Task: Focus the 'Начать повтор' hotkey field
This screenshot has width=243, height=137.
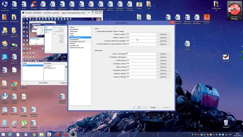Action: pyautogui.click(x=141, y=67)
